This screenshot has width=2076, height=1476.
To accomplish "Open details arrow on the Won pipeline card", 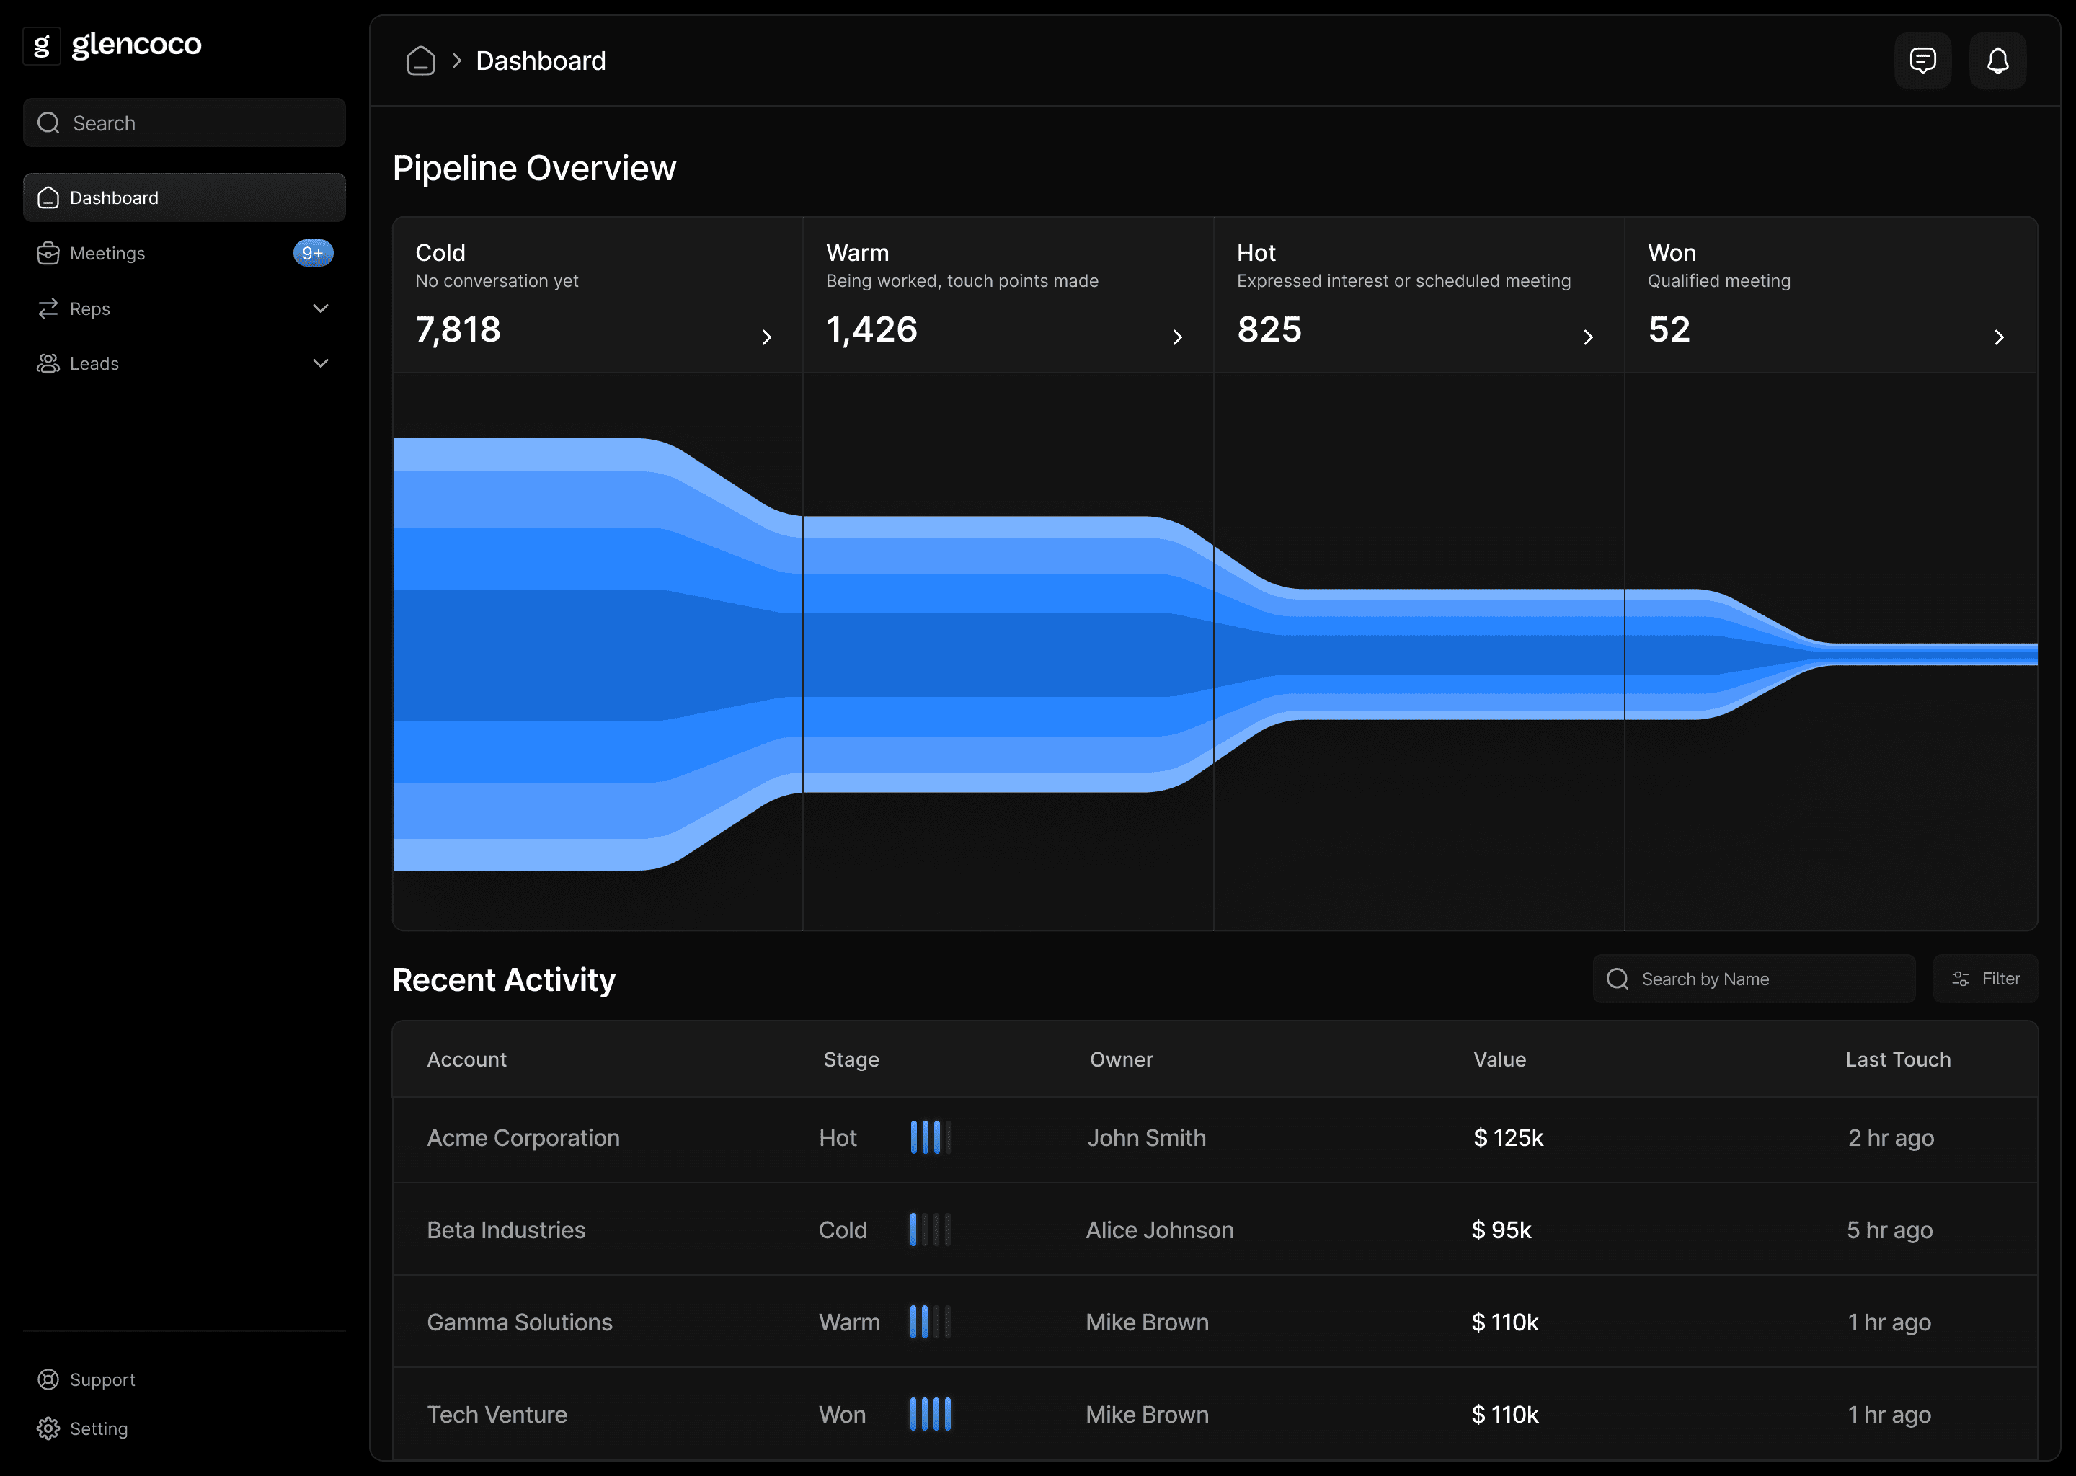I will coord(1999,337).
